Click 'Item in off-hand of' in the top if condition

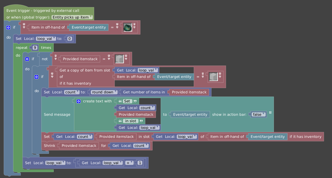click(x=48, y=27)
